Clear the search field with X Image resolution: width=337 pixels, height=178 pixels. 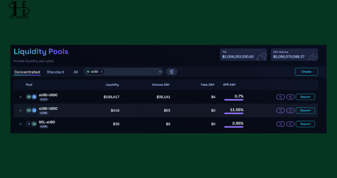coord(160,72)
